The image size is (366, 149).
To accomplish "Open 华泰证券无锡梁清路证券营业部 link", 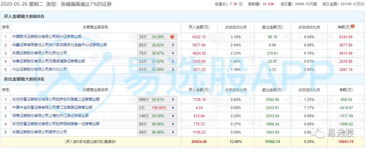I will click(49, 61).
